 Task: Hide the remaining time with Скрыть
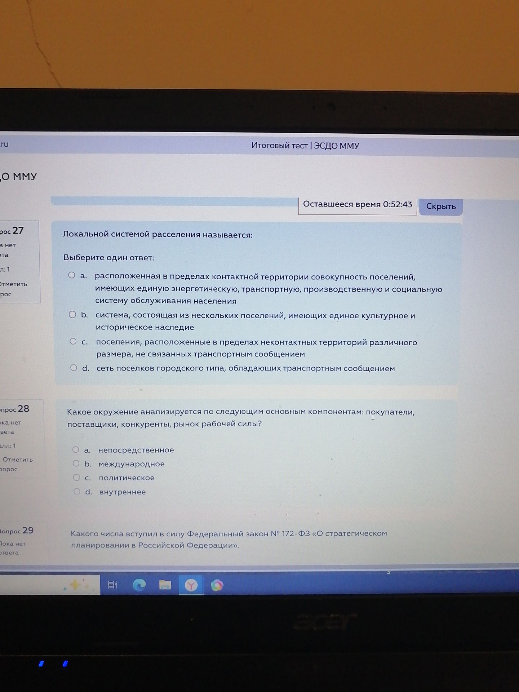pos(441,207)
